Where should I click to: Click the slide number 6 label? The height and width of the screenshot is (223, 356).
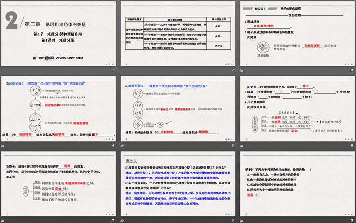352,145
